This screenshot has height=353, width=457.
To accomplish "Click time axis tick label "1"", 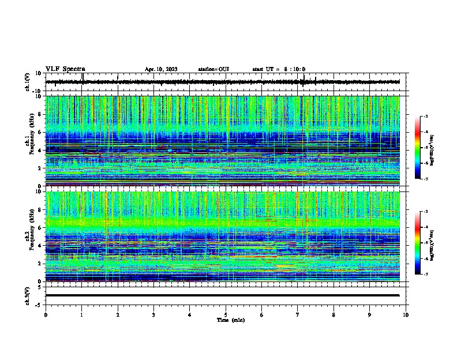I will 81,315.
